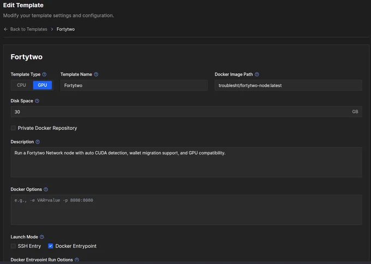
Task: Switch template type to CPU
Action: (21, 85)
